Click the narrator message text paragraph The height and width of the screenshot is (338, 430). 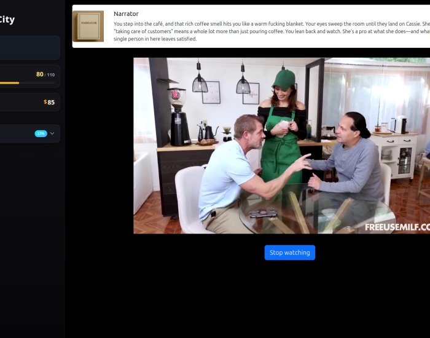[x=272, y=31]
